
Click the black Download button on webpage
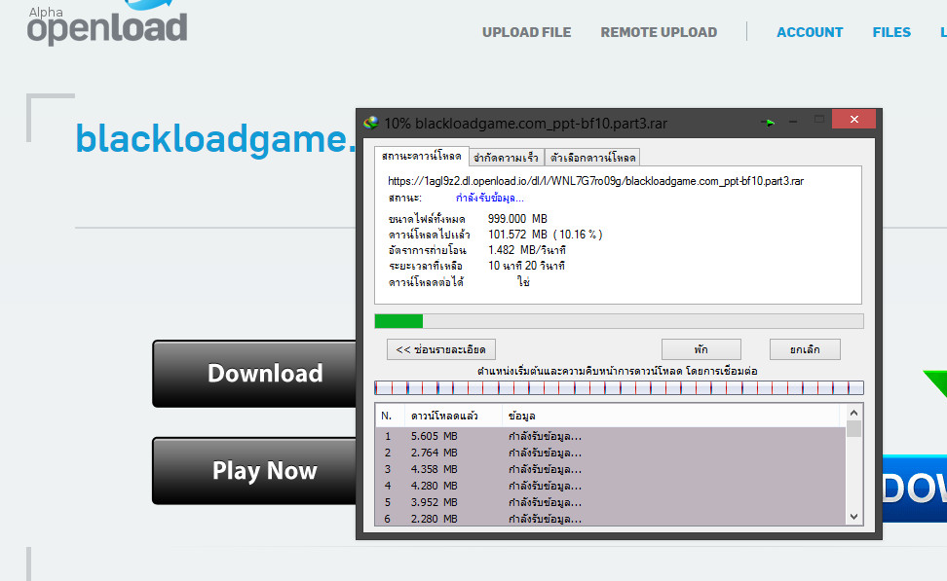[x=254, y=374]
